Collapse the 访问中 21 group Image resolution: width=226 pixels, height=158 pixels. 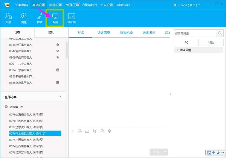[6, 107]
